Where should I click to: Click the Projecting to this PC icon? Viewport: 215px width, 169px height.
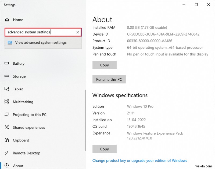click(7, 115)
